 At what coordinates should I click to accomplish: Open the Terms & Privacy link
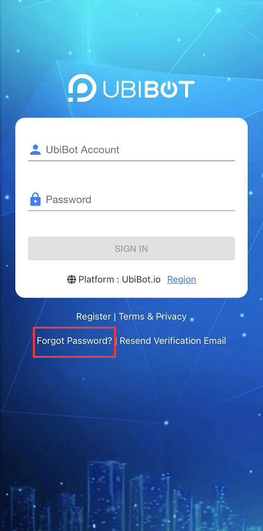(x=153, y=317)
